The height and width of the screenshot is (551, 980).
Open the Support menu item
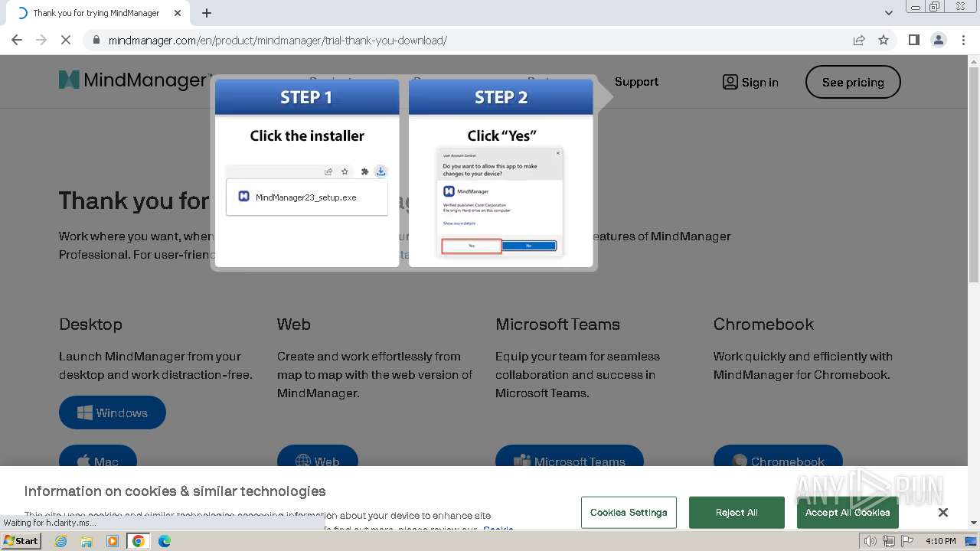[636, 82]
